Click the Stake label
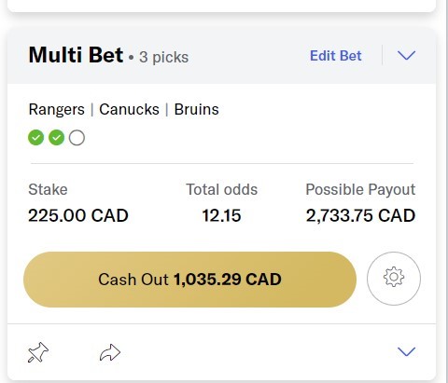Viewport: 448px width, 383px height. point(48,189)
